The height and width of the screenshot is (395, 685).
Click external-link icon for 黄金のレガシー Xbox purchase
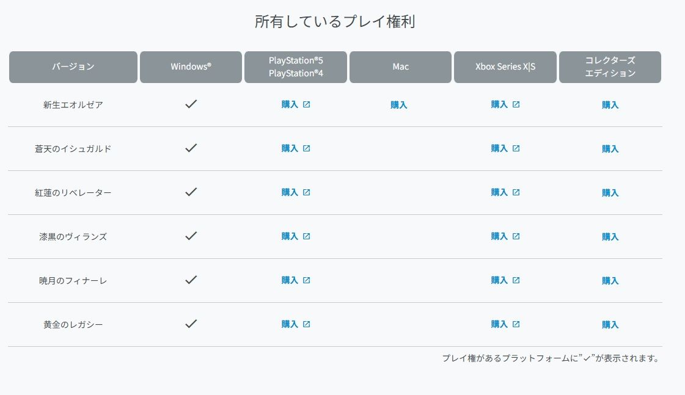click(x=516, y=324)
